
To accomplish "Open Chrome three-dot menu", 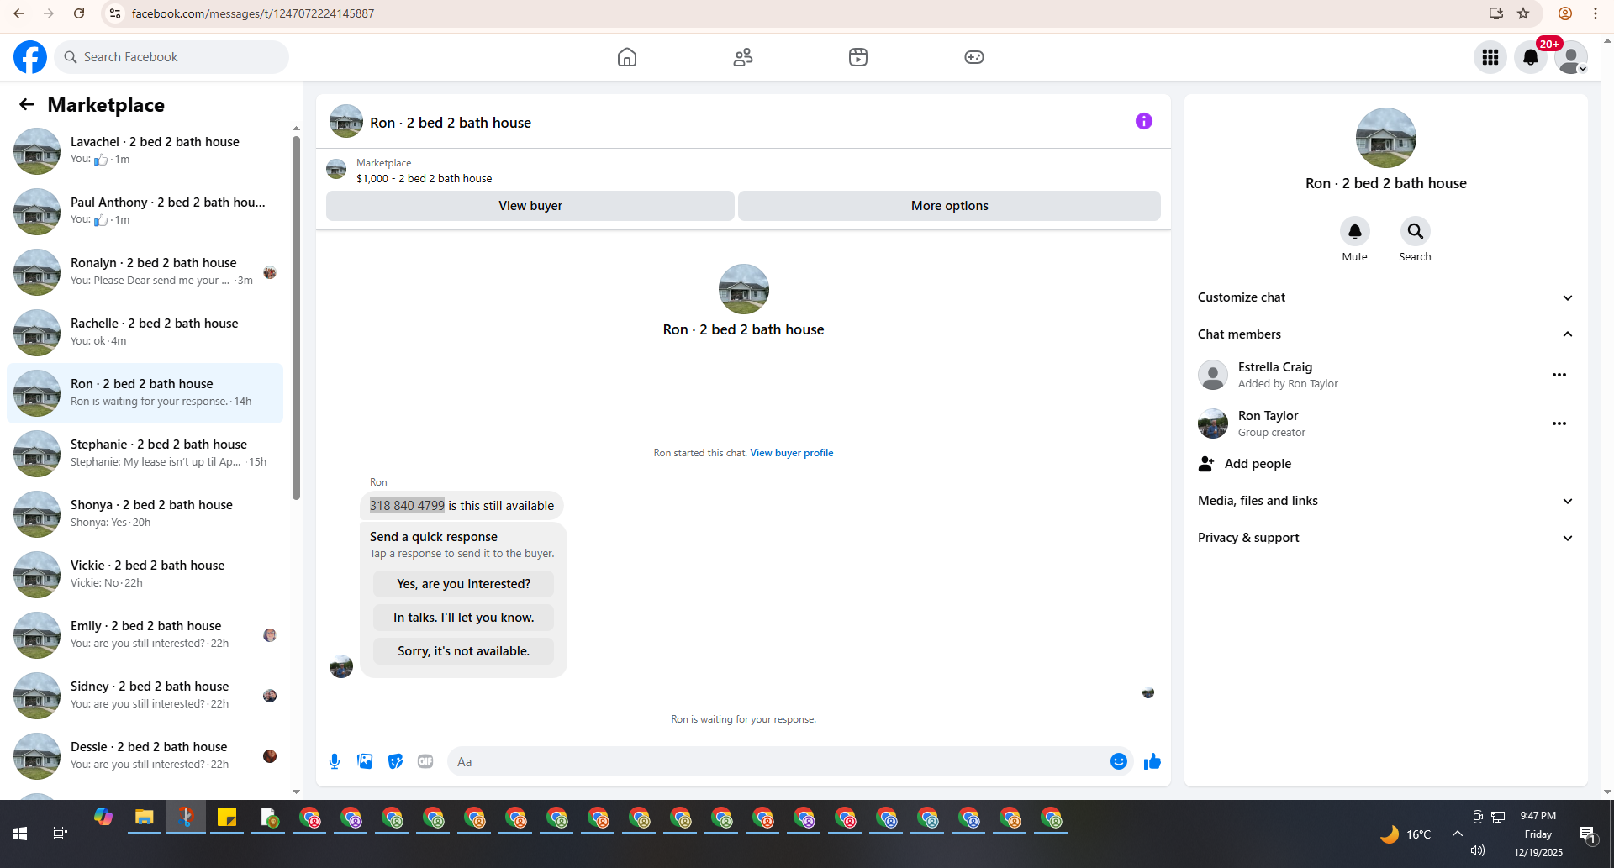I will [1596, 13].
